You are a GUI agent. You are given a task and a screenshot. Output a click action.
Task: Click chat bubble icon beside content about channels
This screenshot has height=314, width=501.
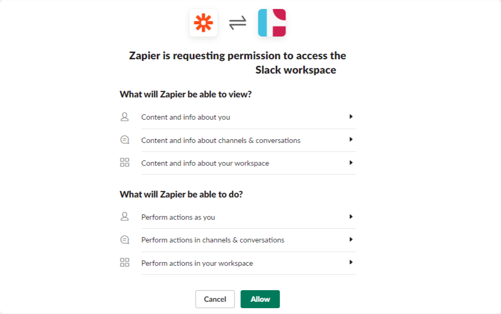(x=125, y=140)
